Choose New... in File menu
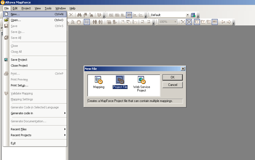This screenshot has width=255, height=160. point(35,14)
